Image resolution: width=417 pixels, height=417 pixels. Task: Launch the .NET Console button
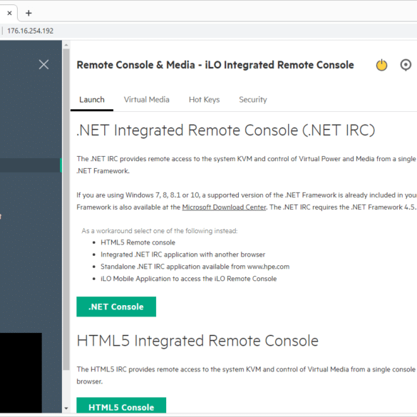[x=116, y=307]
